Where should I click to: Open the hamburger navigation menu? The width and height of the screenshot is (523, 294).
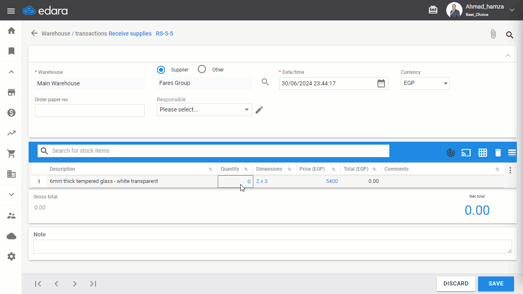pos(11,11)
